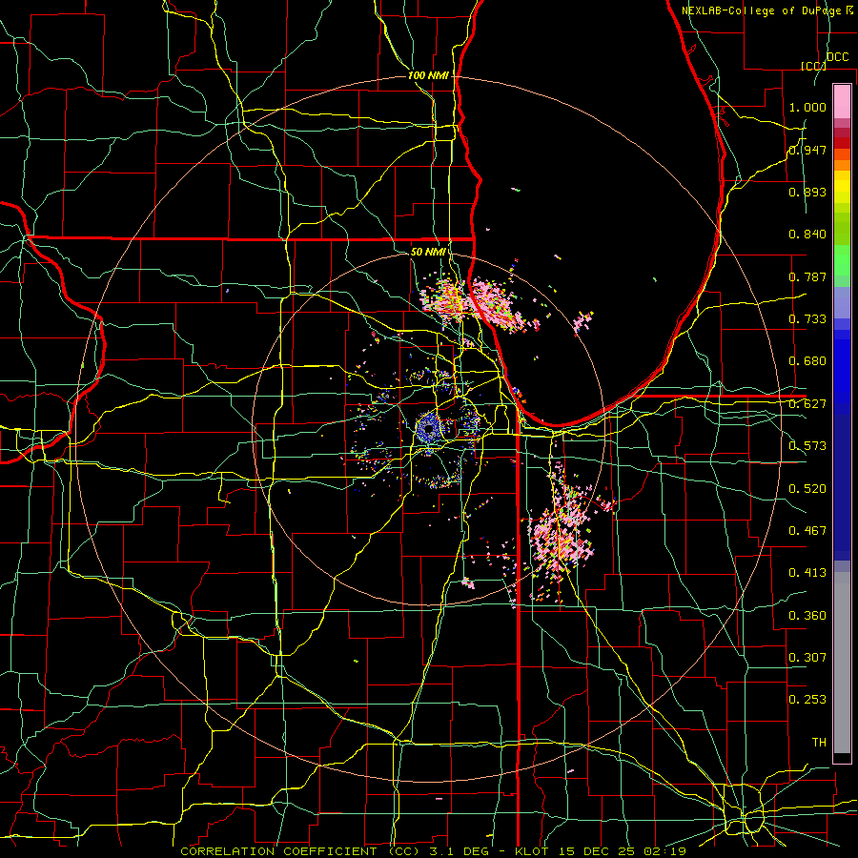Select the 0.680 scale value
Screen dimensions: 858x858
coord(807,361)
